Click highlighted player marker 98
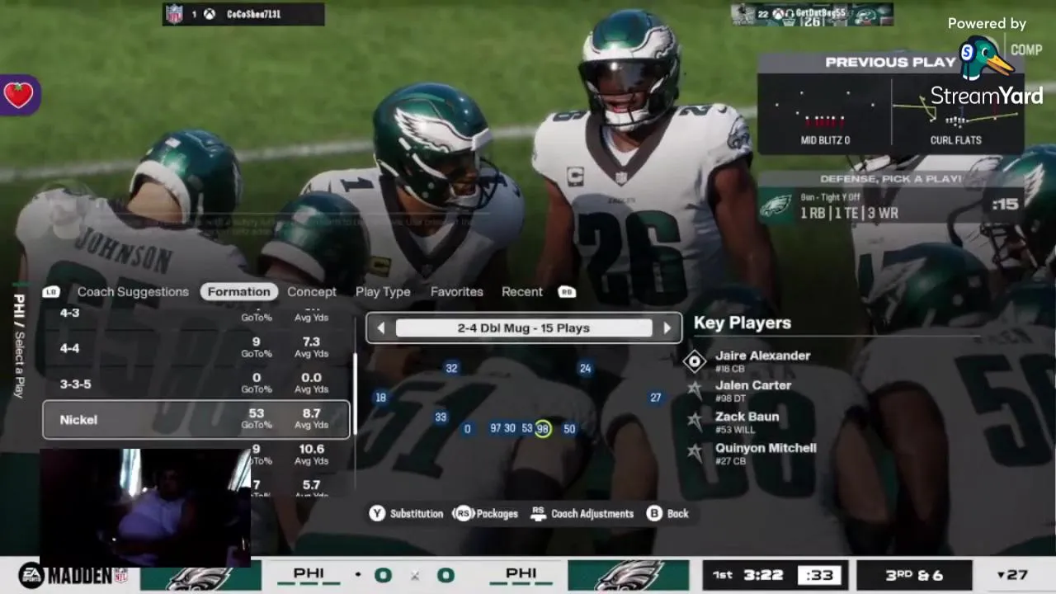Image resolution: width=1056 pixels, height=594 pixels. pyautogui.click(x=543, y=429)
